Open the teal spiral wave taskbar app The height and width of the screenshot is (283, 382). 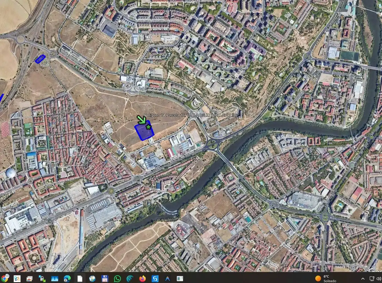point(130,278)
